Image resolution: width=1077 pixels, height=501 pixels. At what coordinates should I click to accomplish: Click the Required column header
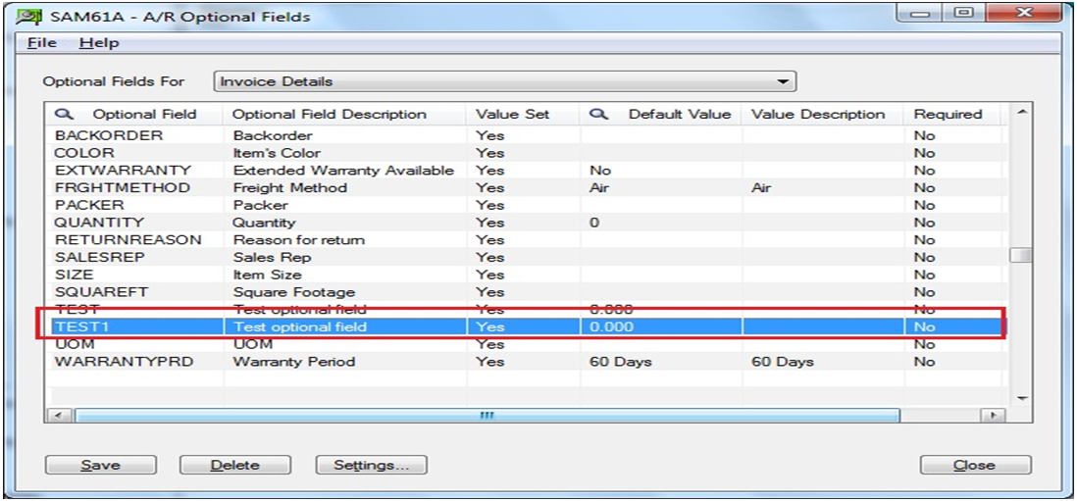coord(947,115)
